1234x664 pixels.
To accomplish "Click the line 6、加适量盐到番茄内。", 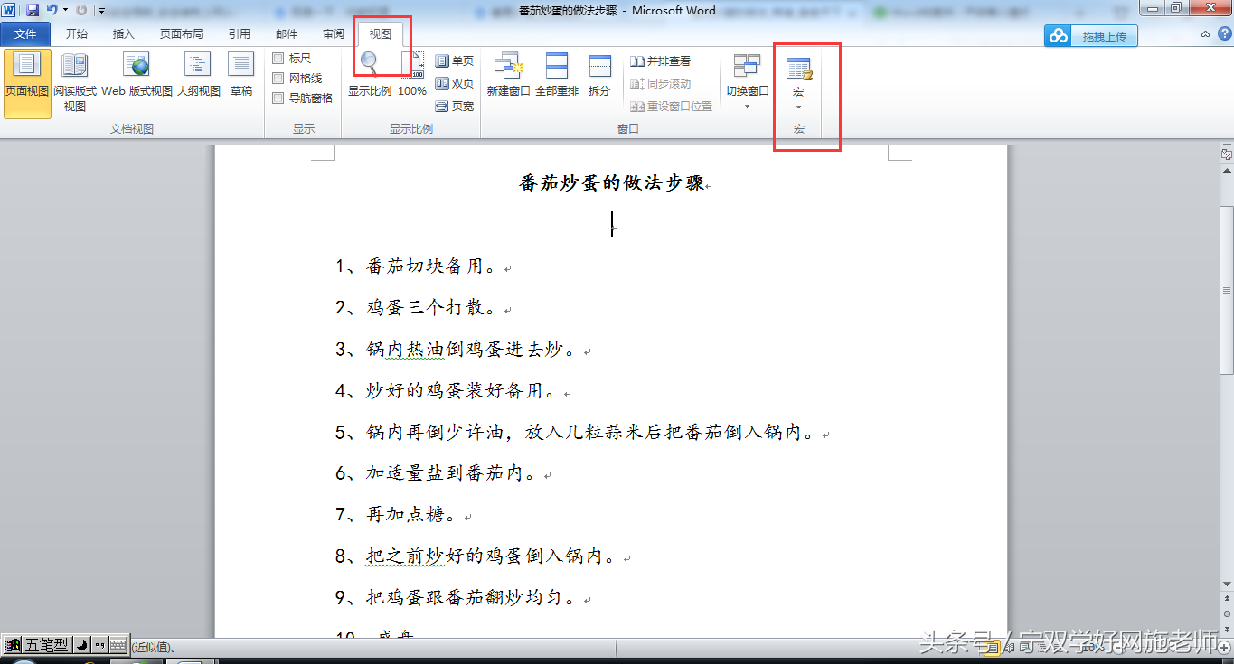I will tap(436, 473).
